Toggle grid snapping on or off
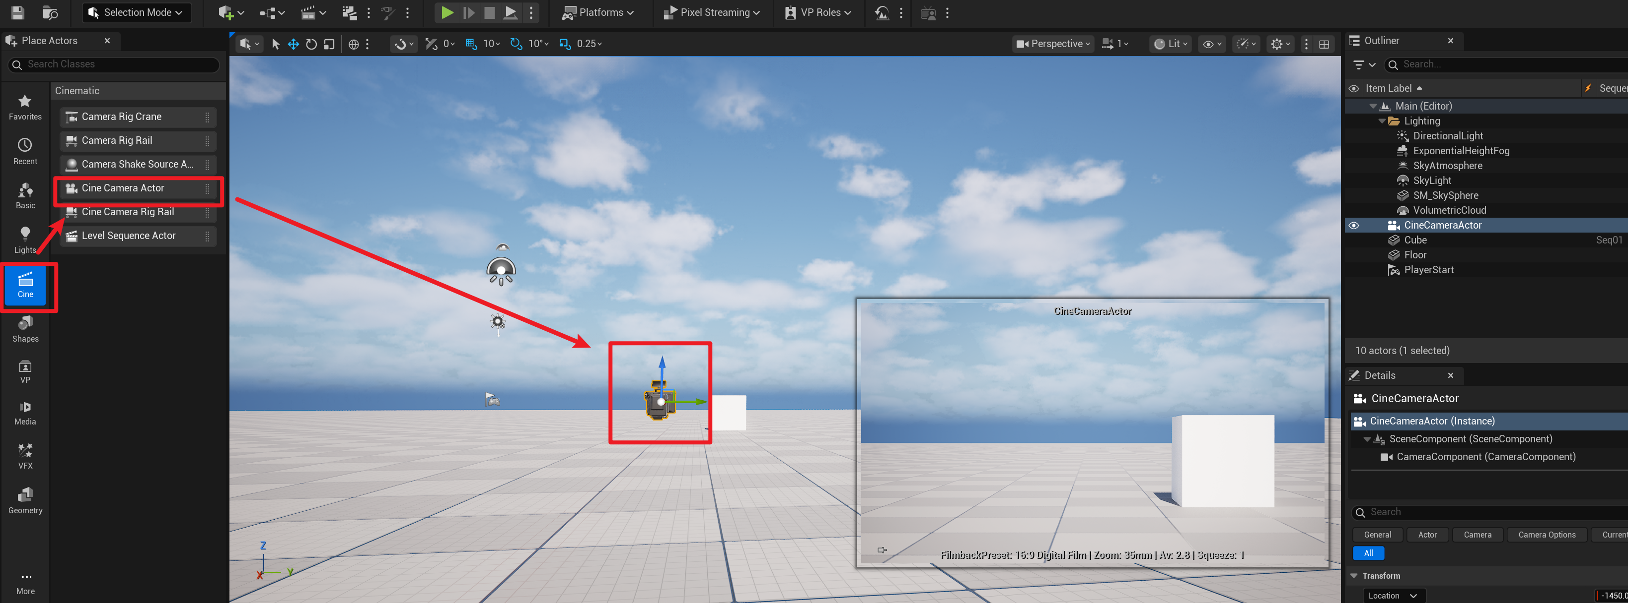Image resolution: width=1628 pixels, height=603 pixels. (471, 44)
